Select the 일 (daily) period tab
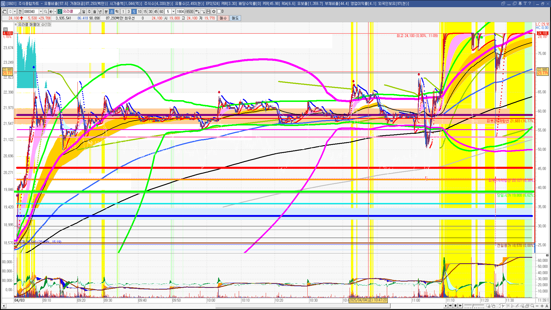 tap(84, 11)
